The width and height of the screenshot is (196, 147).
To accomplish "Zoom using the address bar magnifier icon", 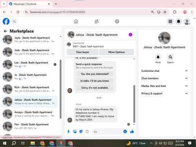I will (152, 12).
